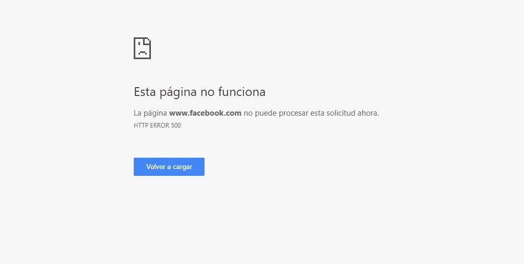Click the 'Esta página no funciona' heading
Image resolution: width=524 pixels, height=264 pixels.
pyautogui.click(x=199, y=92)
